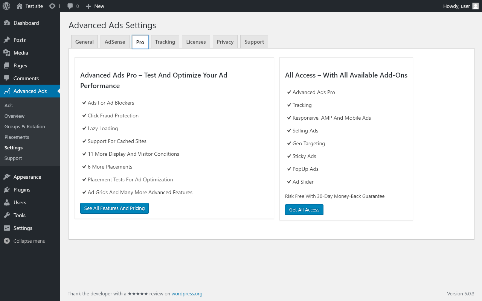This screenshot has width=482, height=301.
Task: Open the Tracking tab
Action: point(165,42)
